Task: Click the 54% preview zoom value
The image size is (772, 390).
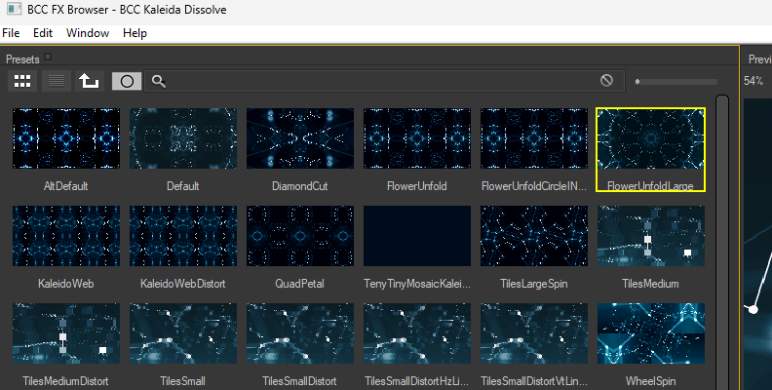Action: [753, 80]
